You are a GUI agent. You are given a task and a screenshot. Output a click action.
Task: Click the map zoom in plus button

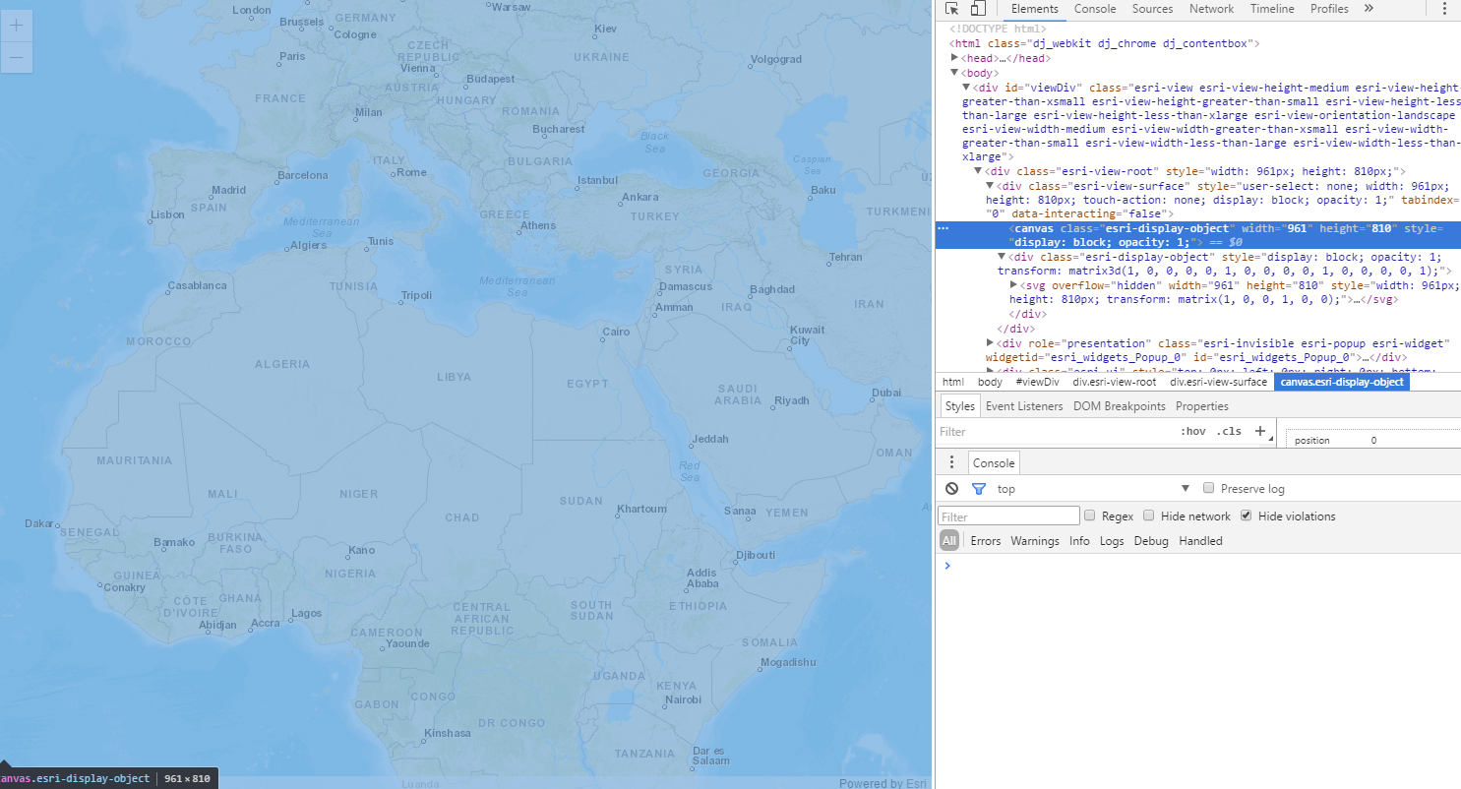(16, 26)
